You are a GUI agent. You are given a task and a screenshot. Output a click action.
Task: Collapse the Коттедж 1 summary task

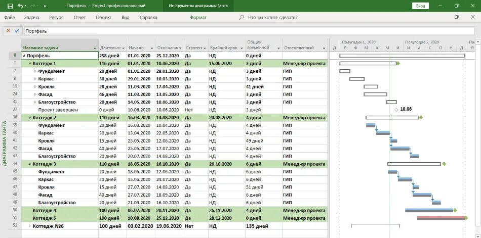30,63
